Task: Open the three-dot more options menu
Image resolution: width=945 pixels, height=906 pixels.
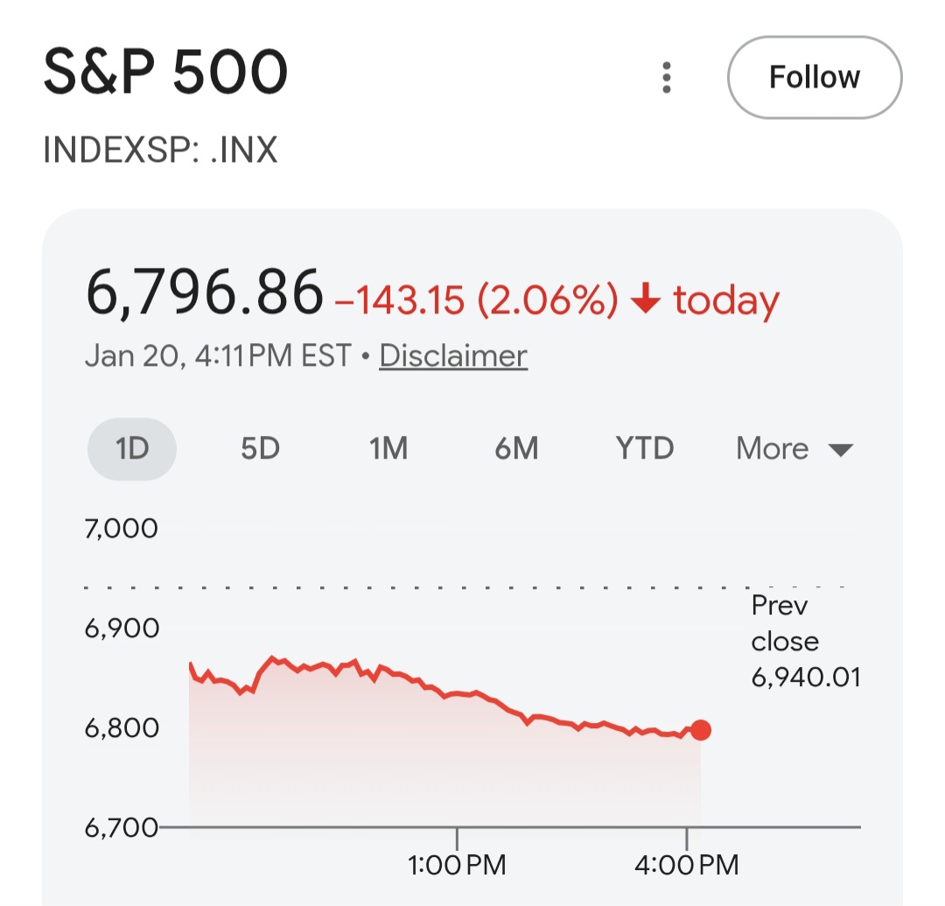Action: (x=667, y=78)
